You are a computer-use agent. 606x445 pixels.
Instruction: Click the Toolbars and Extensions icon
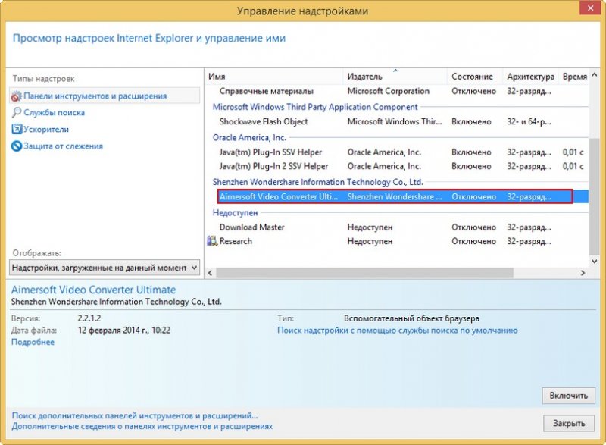click(x=17, y=96)
